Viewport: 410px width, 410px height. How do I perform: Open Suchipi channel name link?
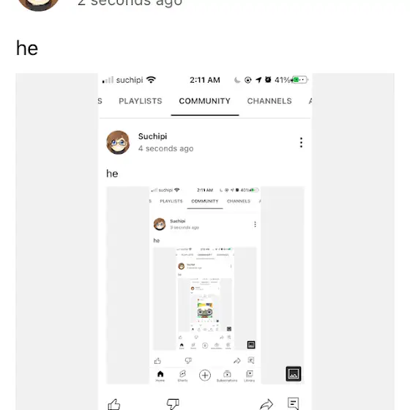pos(152,136)
